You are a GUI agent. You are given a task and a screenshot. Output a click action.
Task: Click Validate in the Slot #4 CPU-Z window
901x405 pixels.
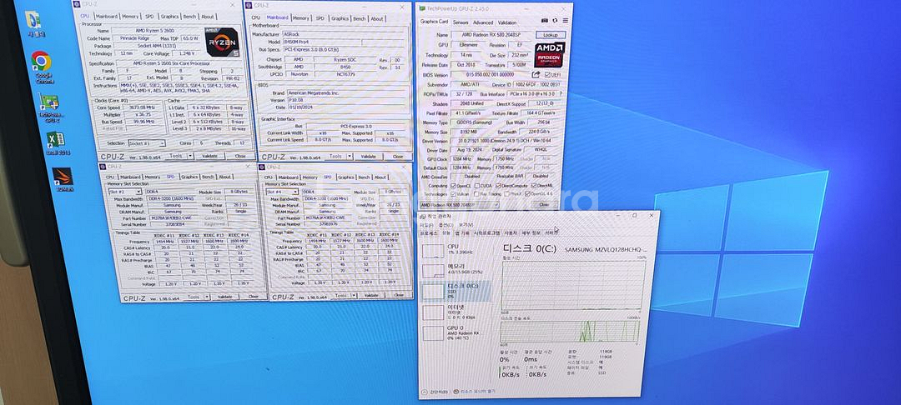(x=372, y=296)
